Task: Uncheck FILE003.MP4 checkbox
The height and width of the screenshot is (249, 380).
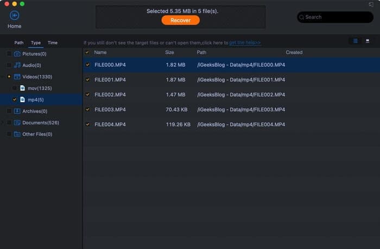Action: pos(87,109)
